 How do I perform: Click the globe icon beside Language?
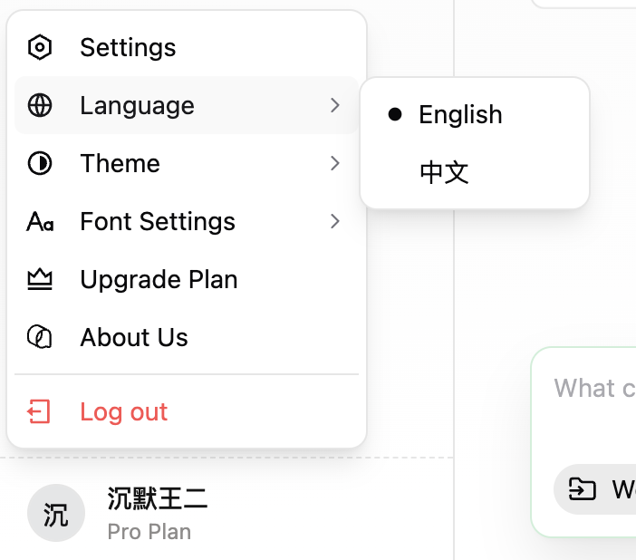pos(40,105)
